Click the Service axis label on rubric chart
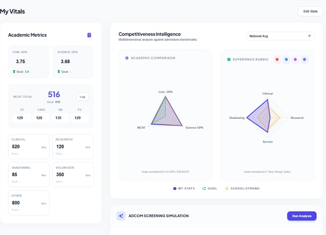The height and width of the screenshot is (235, 326). click(267, 142)
